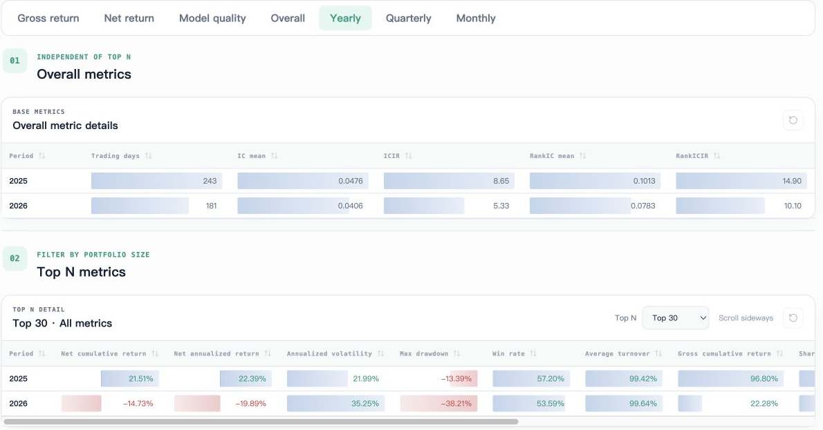The width and height of the screenshot is (823, 430).
Task: Click the max drawdown −38.21%
Action: (x=456, y=404)
